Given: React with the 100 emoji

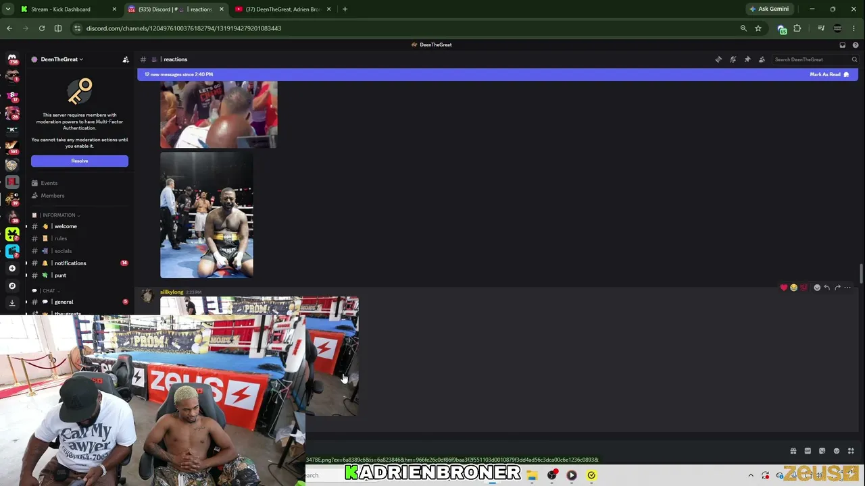Looking at the screenshot, I should 804,288.
